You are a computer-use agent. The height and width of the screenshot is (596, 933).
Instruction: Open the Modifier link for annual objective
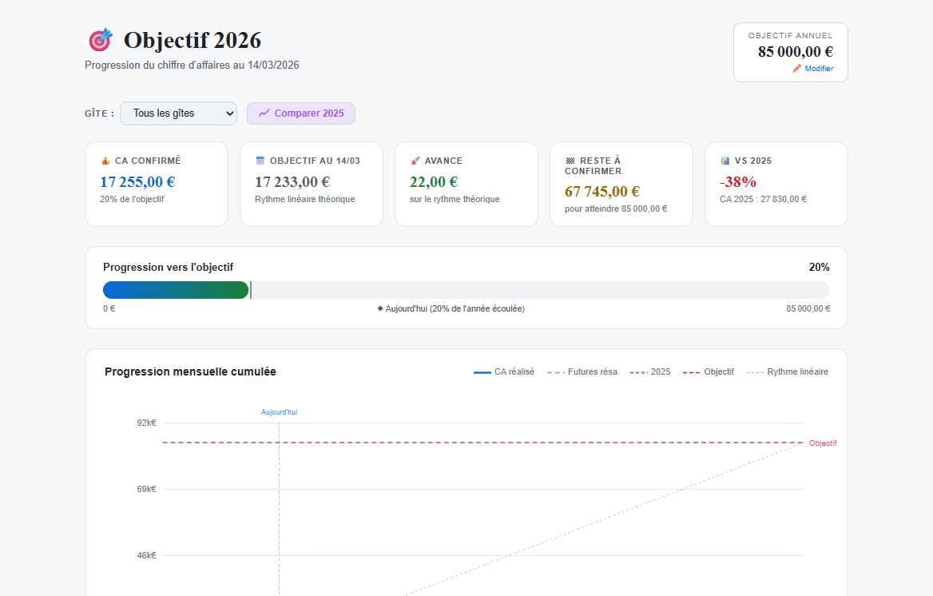[819, 69]
